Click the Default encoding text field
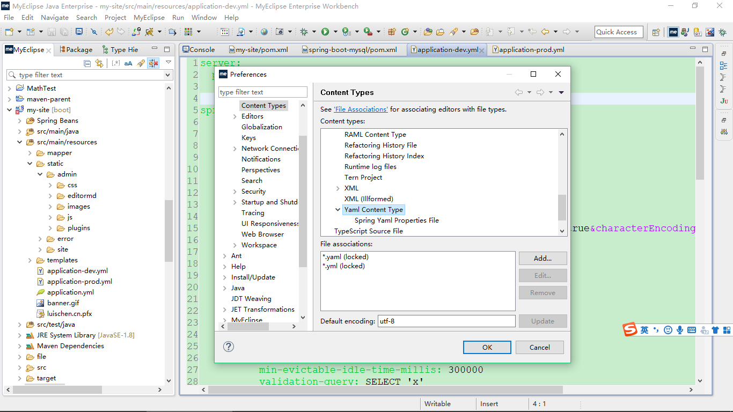This screenshot has width=733, height=412. tap(446, 321)
